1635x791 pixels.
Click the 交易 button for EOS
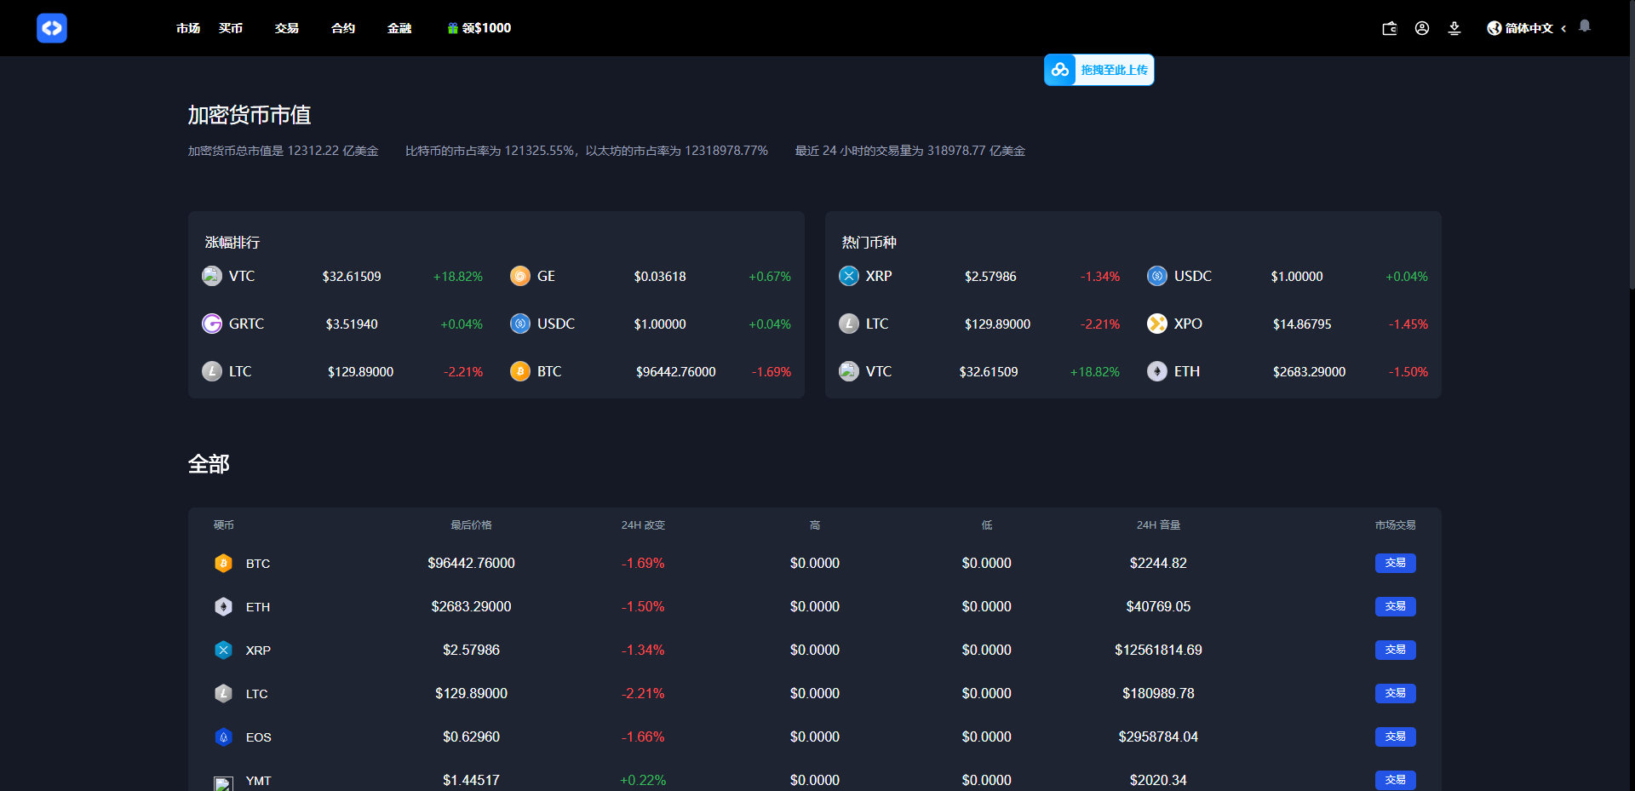click(1395, 737)
